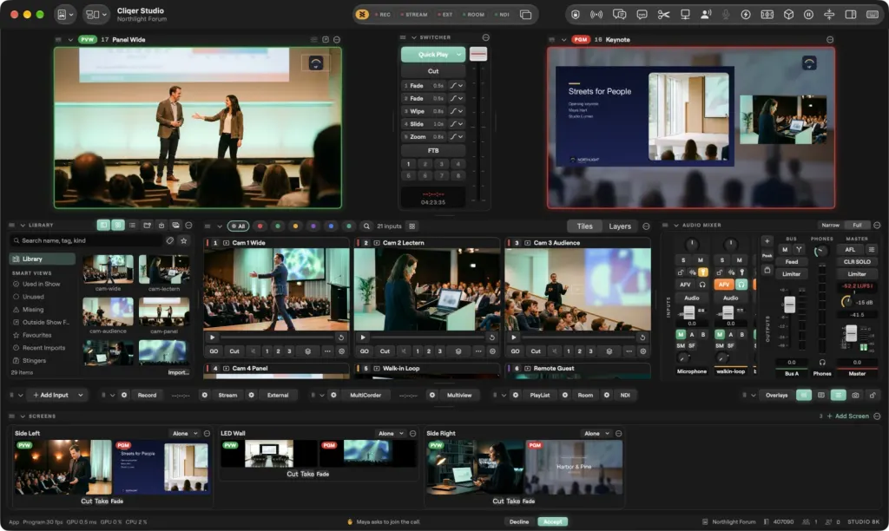Click the tag filter icon beside library search

point(170,240)
